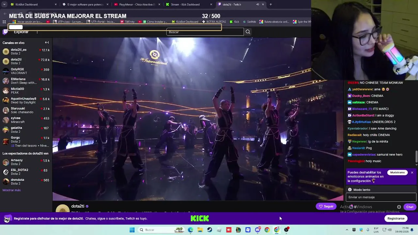418x235 pixels.
Task: Open Discord from the taskbar
Action: pos(258,230)
